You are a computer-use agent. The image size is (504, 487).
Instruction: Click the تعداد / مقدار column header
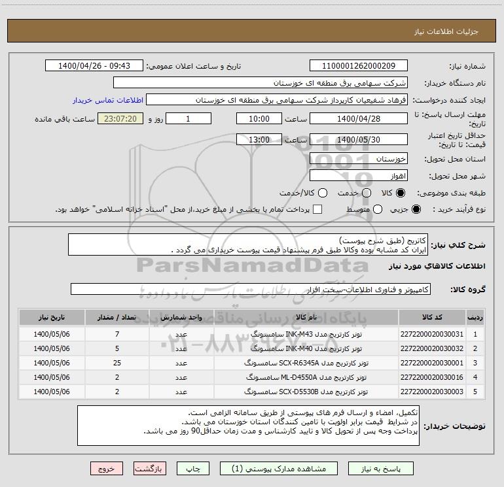117,317
